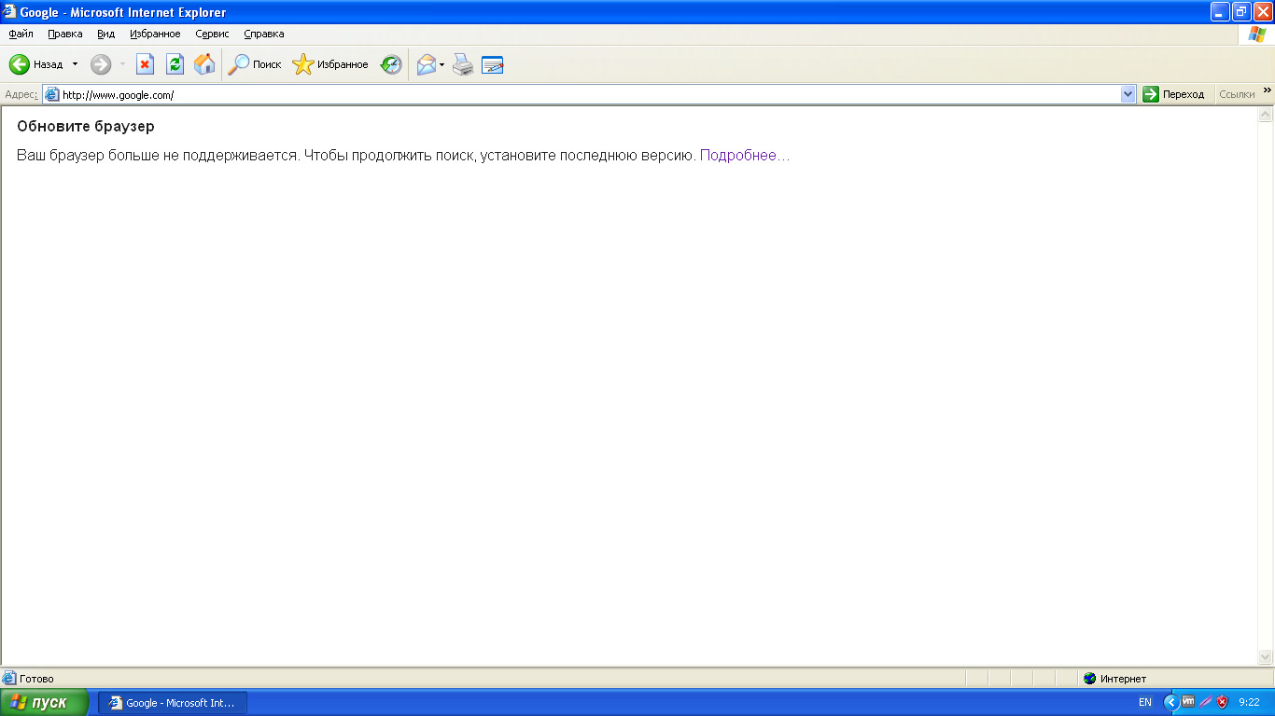This screenshot has height=716, width=1275.
Task: Open the Search (Поиск) panel
Action: pos(255,64)
